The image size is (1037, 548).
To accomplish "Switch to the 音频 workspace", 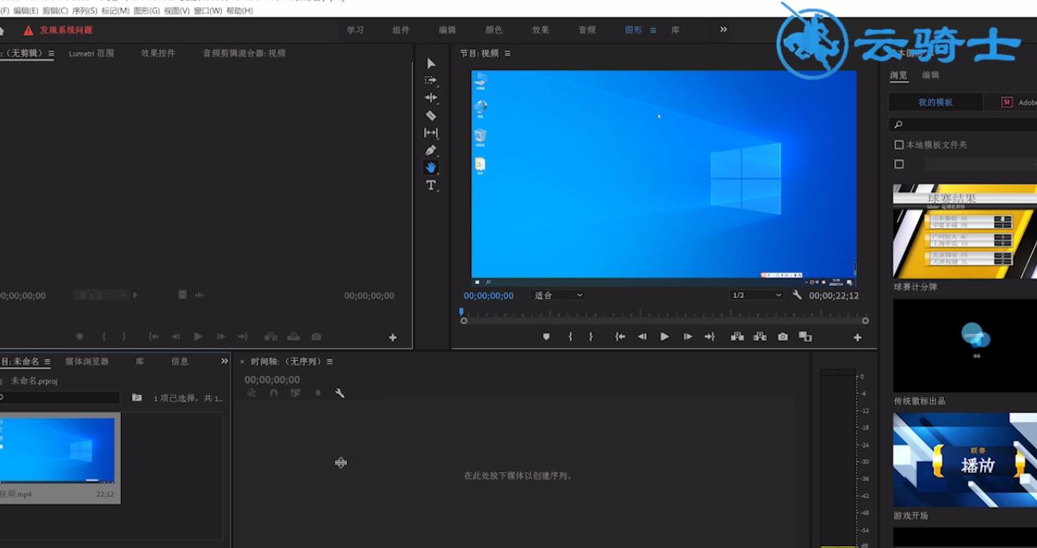I will click(587, 30).
